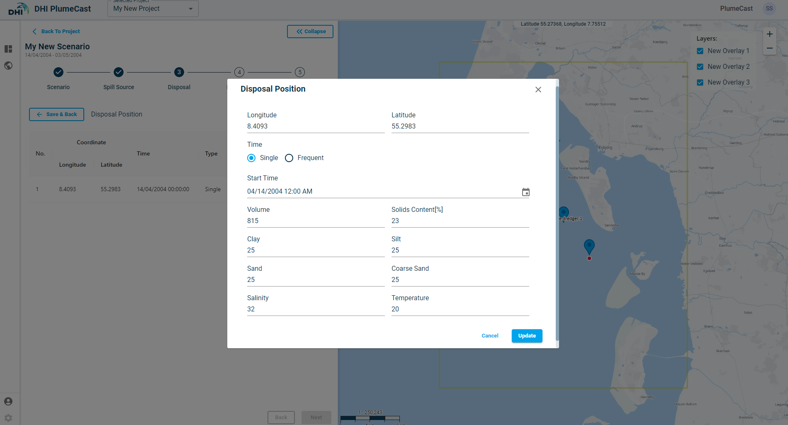
Task: Select the Frequent time option
Action: coord(289,158)
